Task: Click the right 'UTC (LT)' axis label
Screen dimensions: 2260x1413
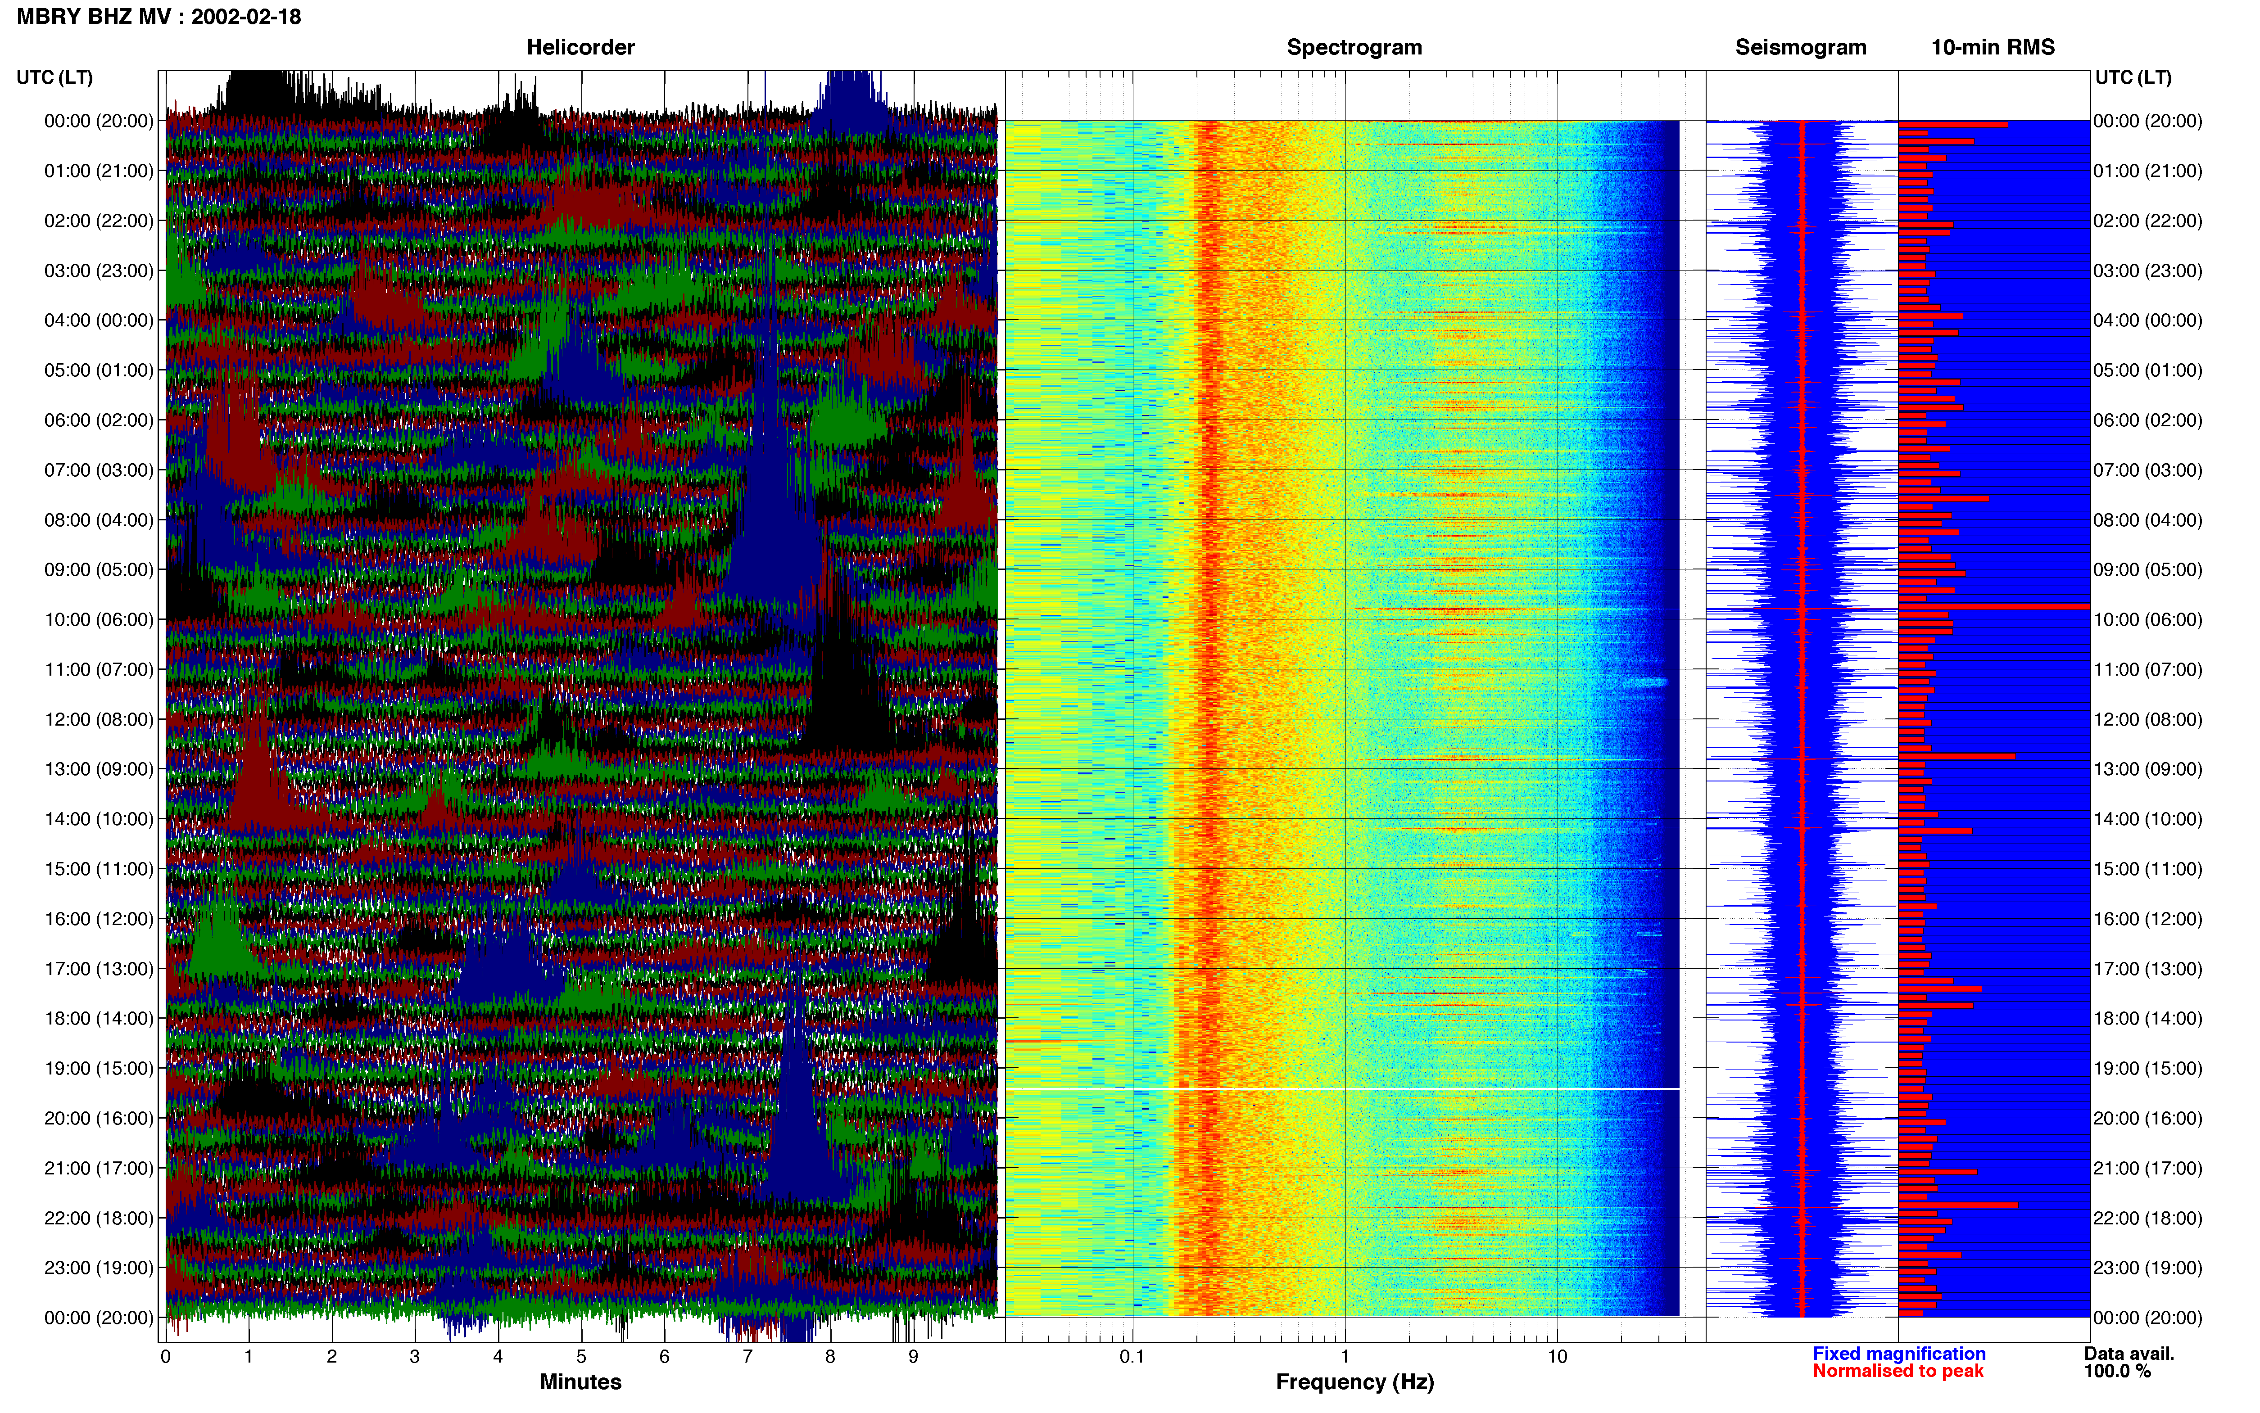Action: click(x=2133, y=77)
